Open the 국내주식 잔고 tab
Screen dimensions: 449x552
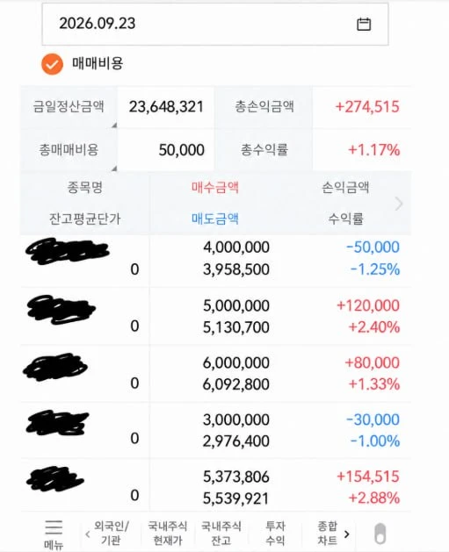pos(221,533)
